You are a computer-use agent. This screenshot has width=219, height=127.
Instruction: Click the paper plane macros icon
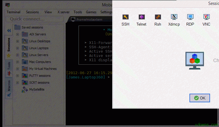coord(9,95)
